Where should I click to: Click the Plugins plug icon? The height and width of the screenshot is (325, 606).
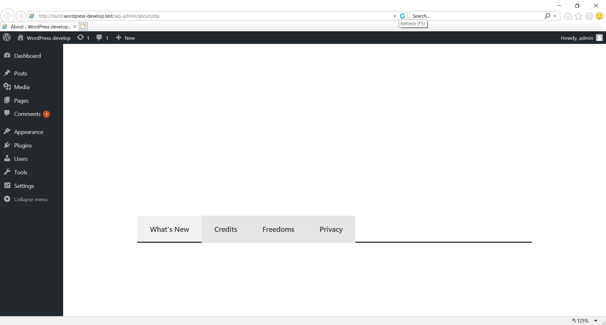pos(7,145)
